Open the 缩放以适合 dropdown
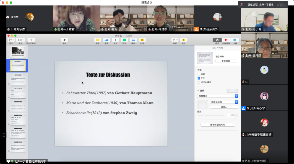The image size is (294, 164). 224,102
